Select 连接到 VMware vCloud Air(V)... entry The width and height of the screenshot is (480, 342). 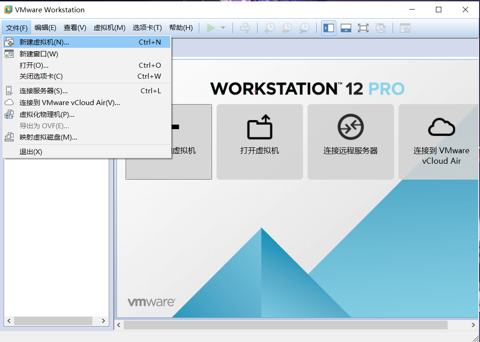pyautogui.click(x=86, y=102)
